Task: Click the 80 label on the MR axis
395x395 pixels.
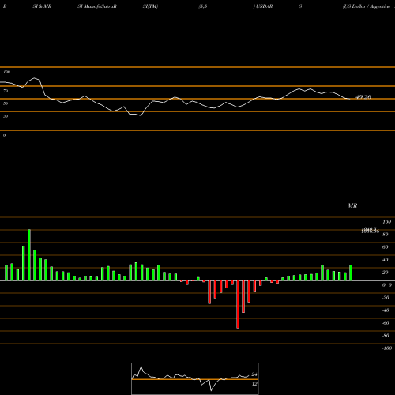Action: pos(386,235)
